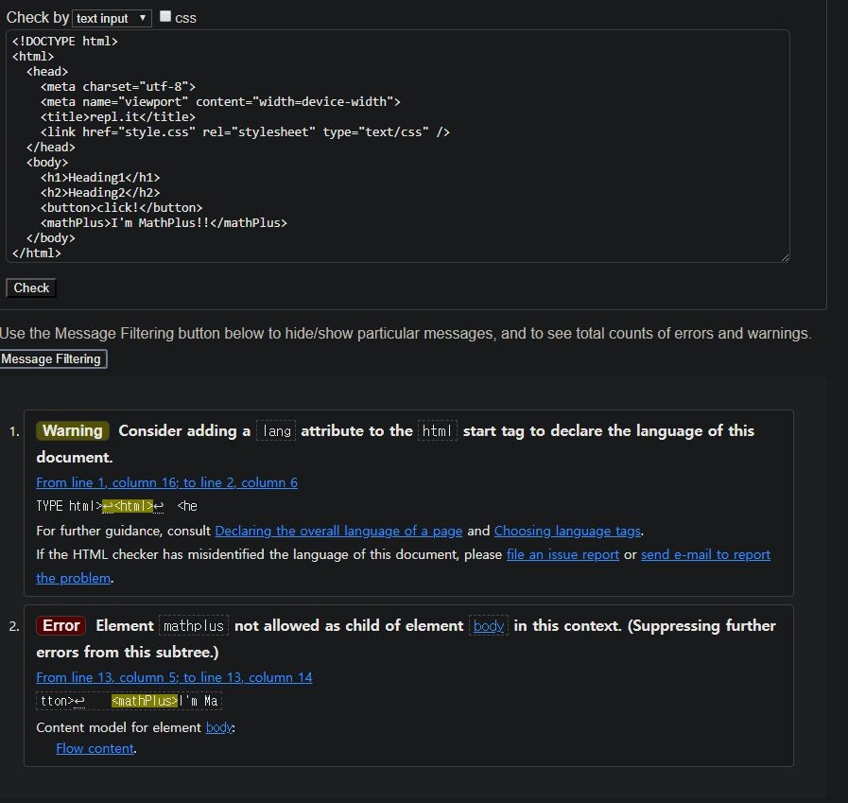The height and width of the screenshot is (803, 848).
Task: Click the '<mathPlus>I'm MathPlus!!</mathPlus>' line
Action: point(164,223)
